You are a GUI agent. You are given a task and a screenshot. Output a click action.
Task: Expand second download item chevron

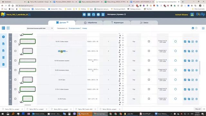pyautogui.click(x=46, y=109)
